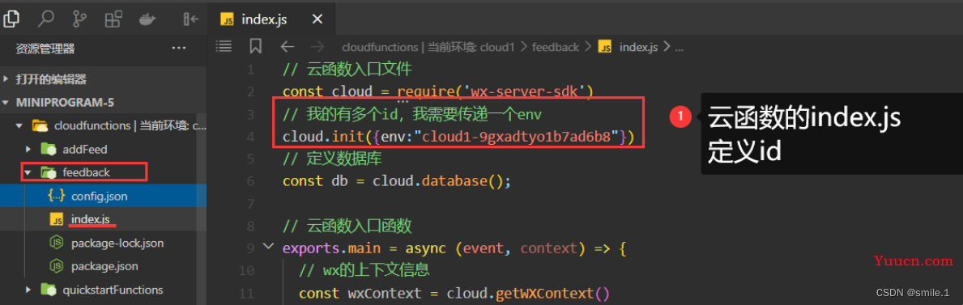Open the Docker whale icon
The height and width of the screenshot is (305, 963).
point(147,19)
